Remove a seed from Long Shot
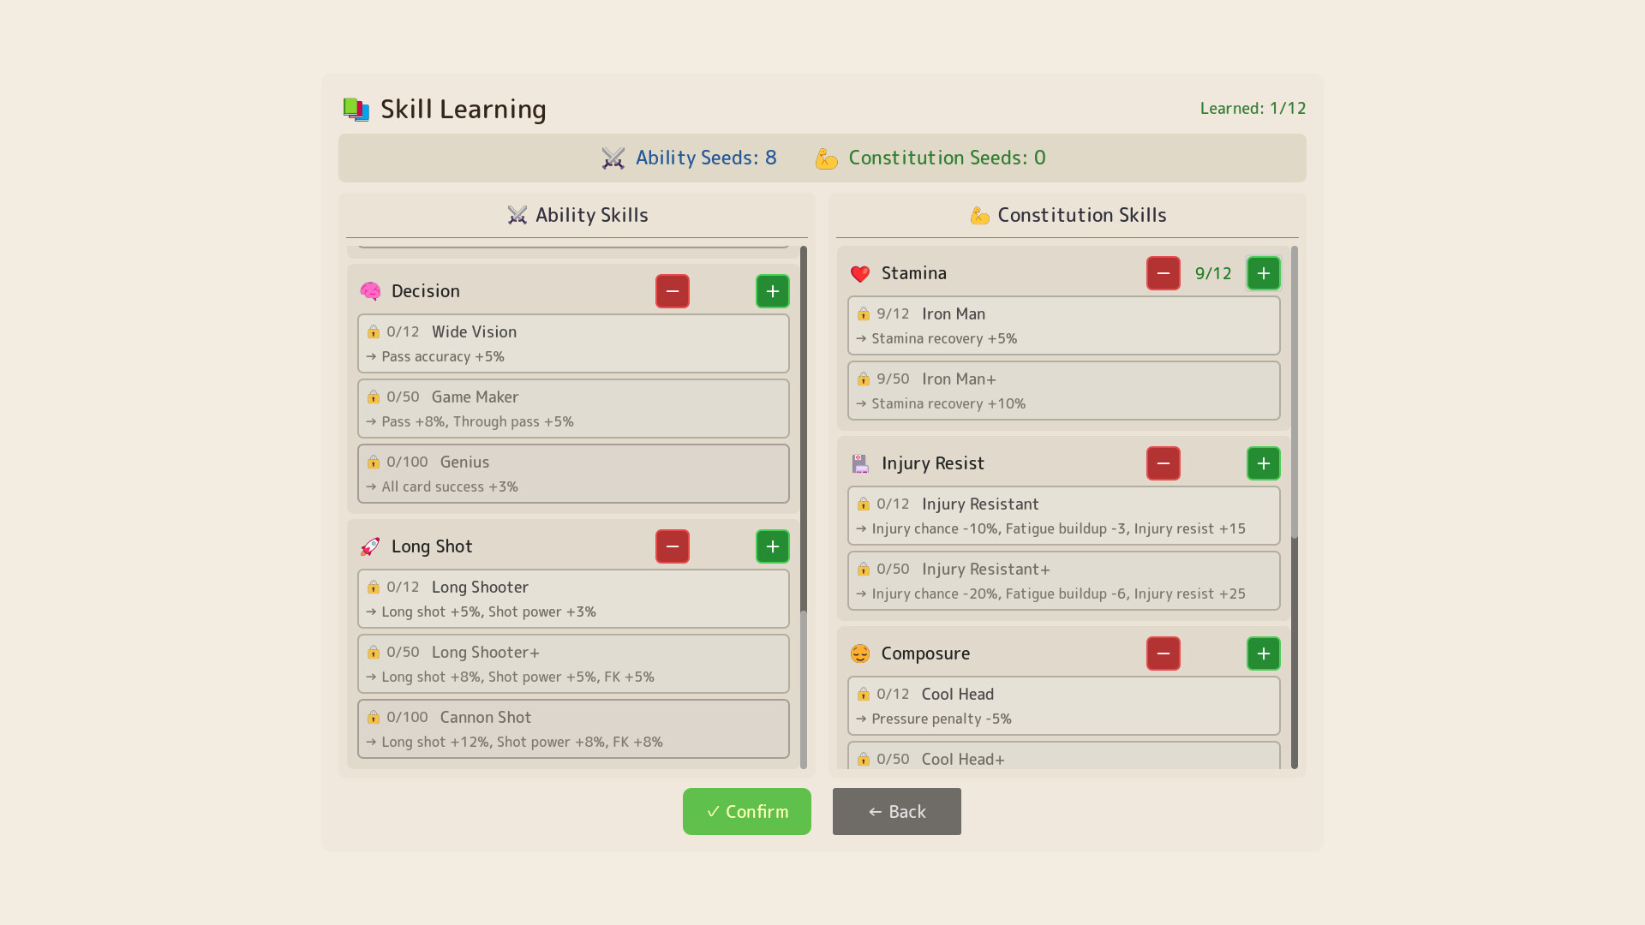Viewport: 1645px width, 925px height. (672, 546)
